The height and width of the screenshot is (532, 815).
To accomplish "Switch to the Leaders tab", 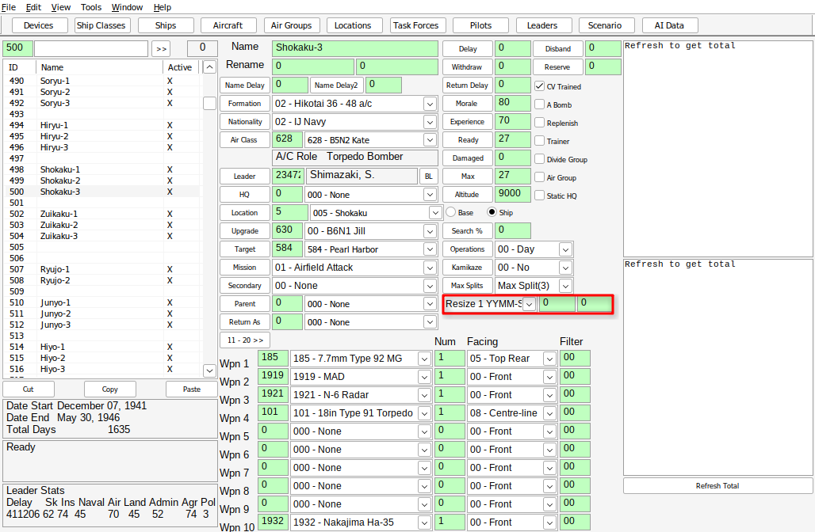I will click(542, 25).
